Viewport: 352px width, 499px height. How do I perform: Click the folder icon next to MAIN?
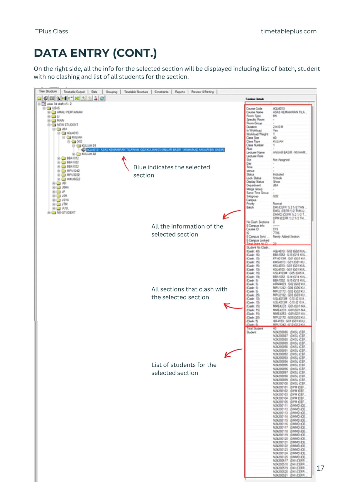pos(54,121)
